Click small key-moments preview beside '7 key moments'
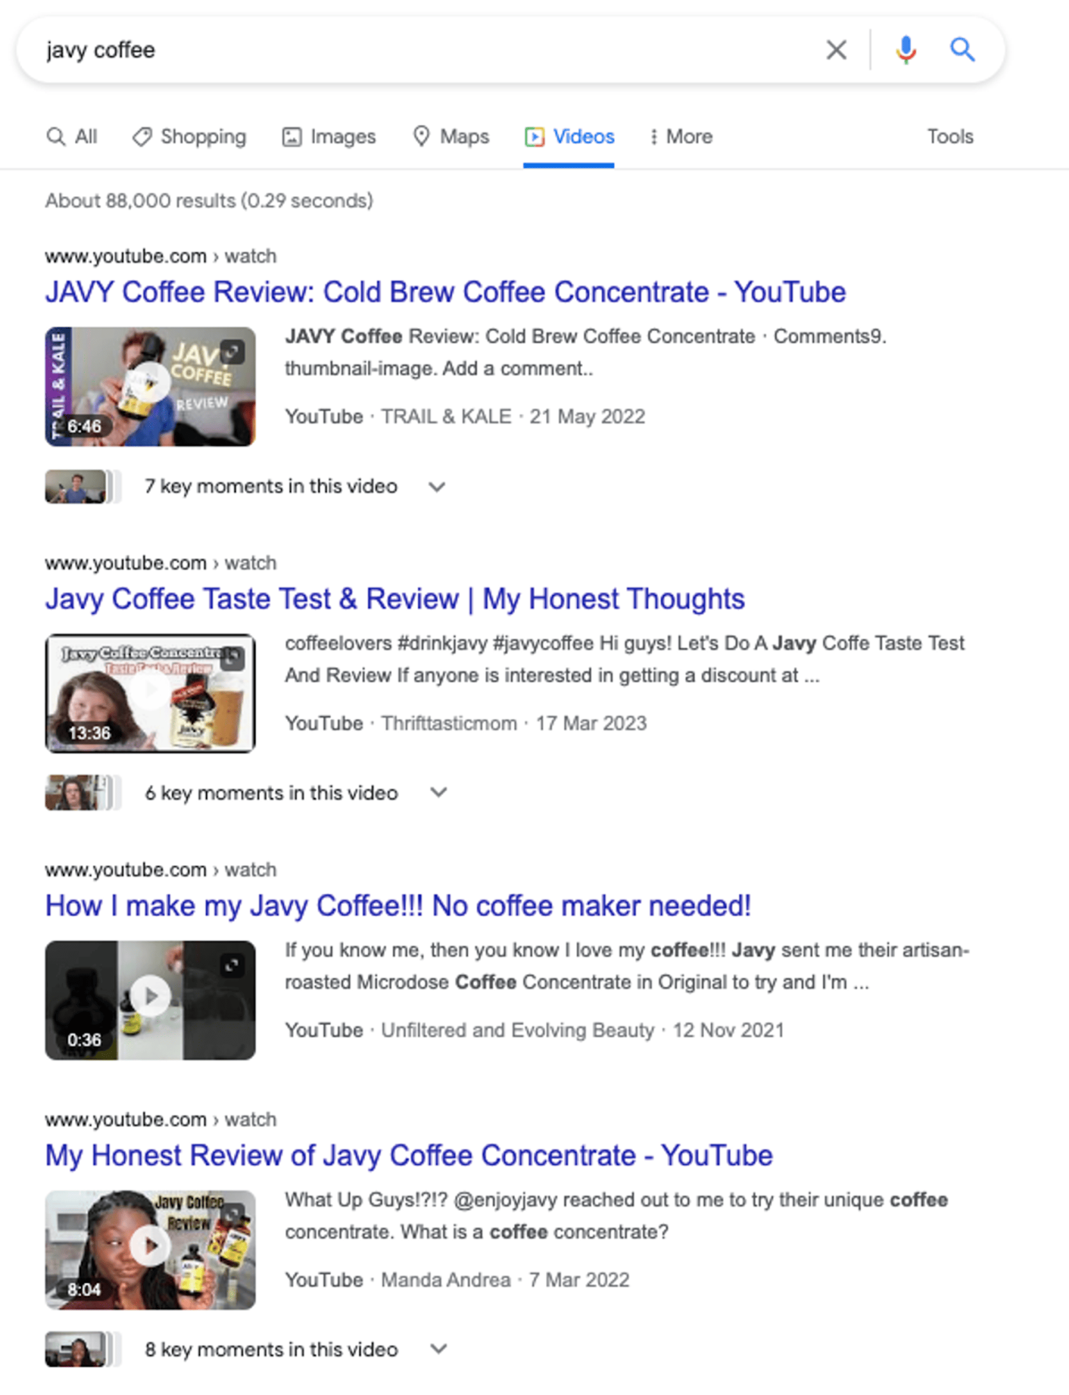1069x1395 pixels. point(82,486)
